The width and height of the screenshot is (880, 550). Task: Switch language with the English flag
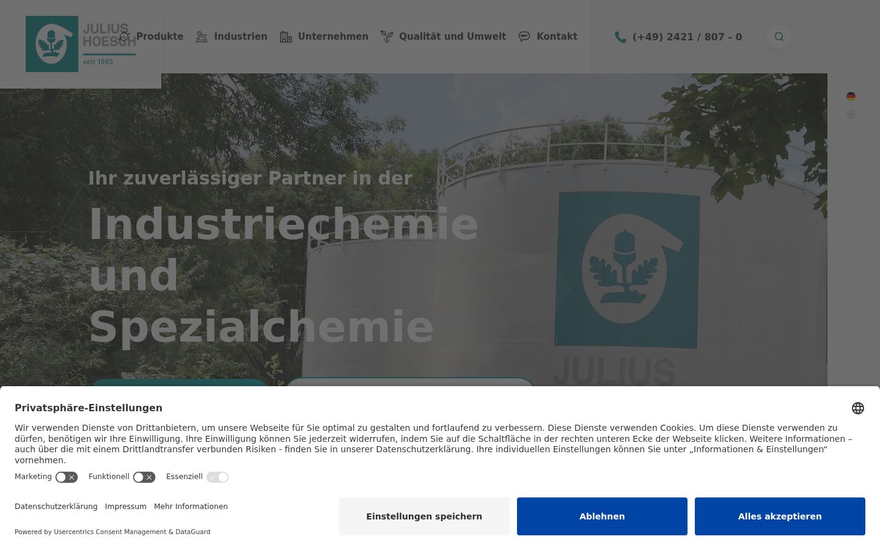pyautogui.click(x=851, y=115)
